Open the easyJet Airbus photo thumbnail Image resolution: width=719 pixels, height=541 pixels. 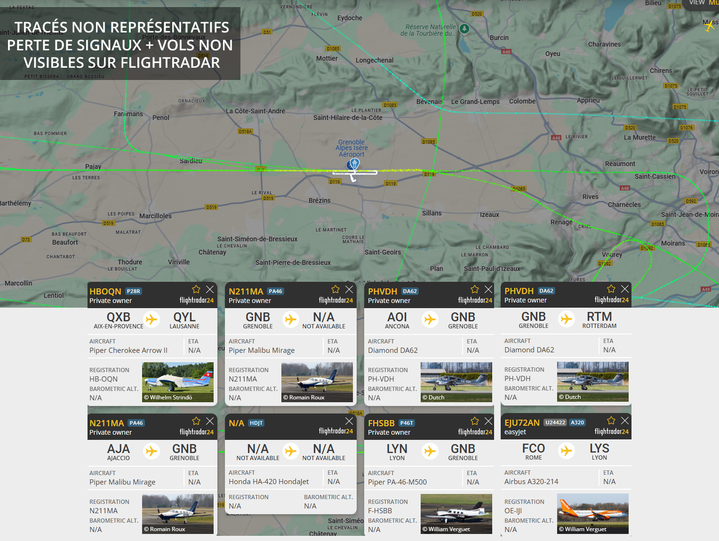coord(592,513)
